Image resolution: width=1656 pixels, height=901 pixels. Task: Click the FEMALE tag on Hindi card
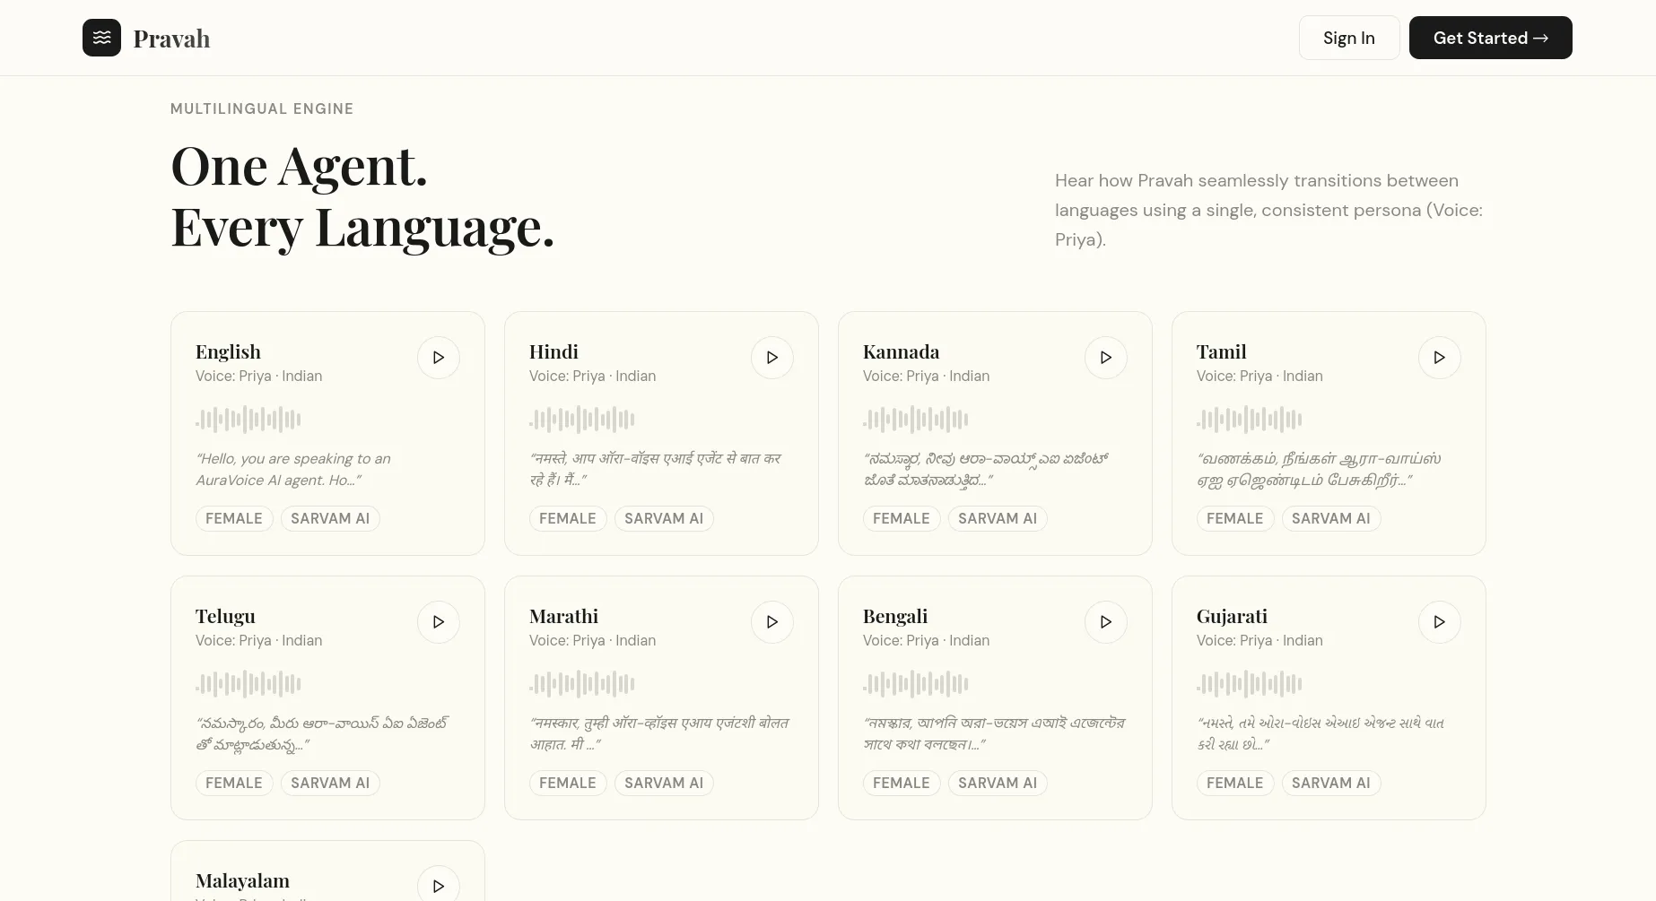(x=568, y=518)
